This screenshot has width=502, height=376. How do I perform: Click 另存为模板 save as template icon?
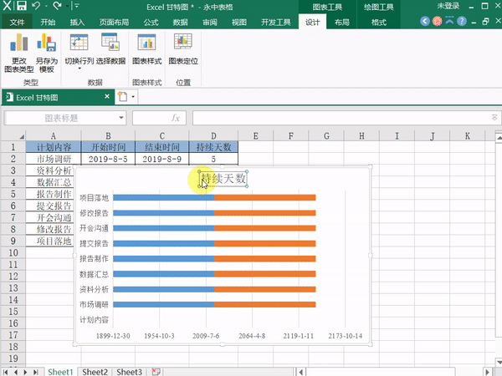pos(46,53)
